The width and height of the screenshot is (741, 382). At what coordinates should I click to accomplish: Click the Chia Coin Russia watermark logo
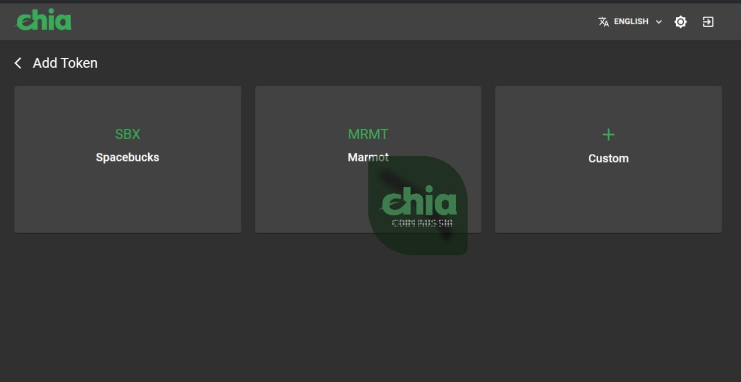point(418,205)
